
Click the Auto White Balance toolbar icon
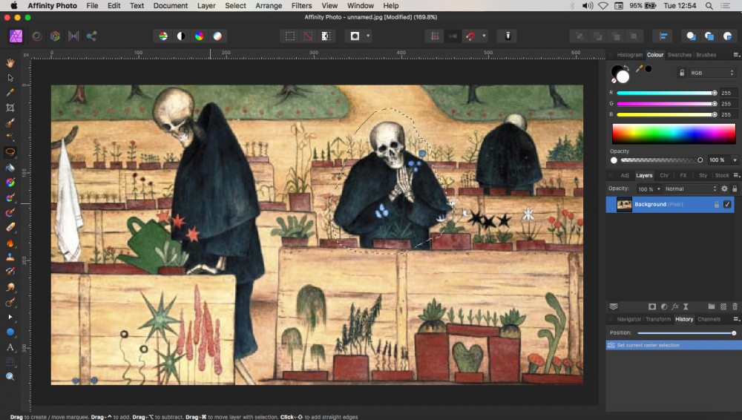217,36
